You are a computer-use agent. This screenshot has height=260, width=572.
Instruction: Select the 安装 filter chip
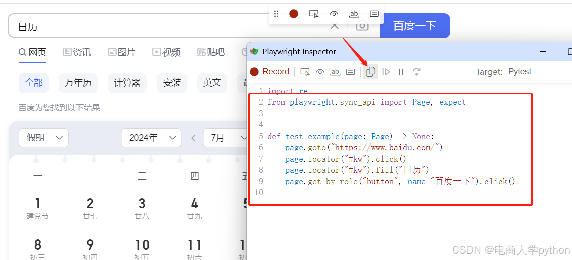point(172,83)
